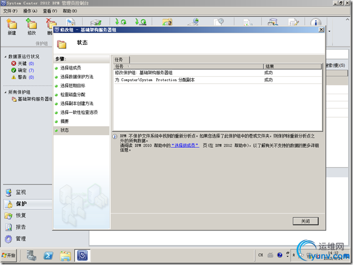The image size is (353, 265).
Task: Show hidden system tray icons
Action: click(294, 255)
